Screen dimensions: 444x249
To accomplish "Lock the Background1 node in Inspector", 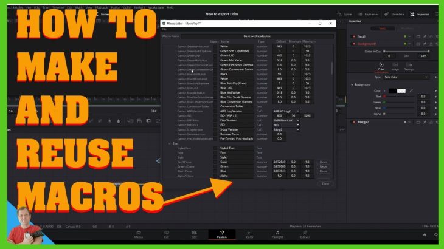I will point(431,44).
